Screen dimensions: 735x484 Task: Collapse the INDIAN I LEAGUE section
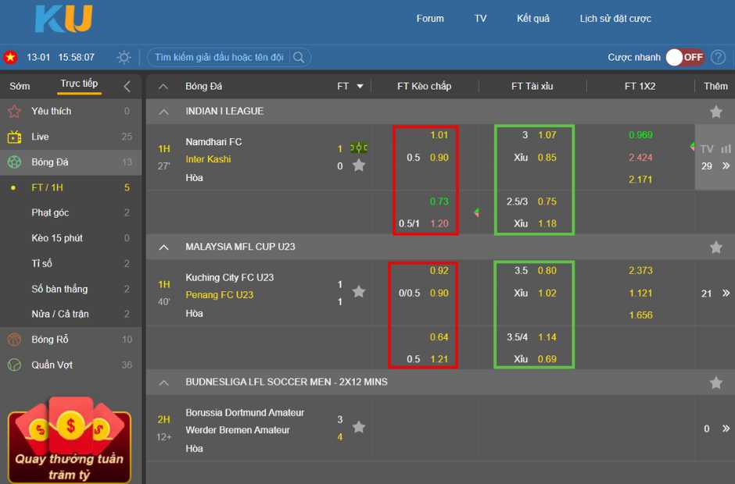(x=163, y=112)
